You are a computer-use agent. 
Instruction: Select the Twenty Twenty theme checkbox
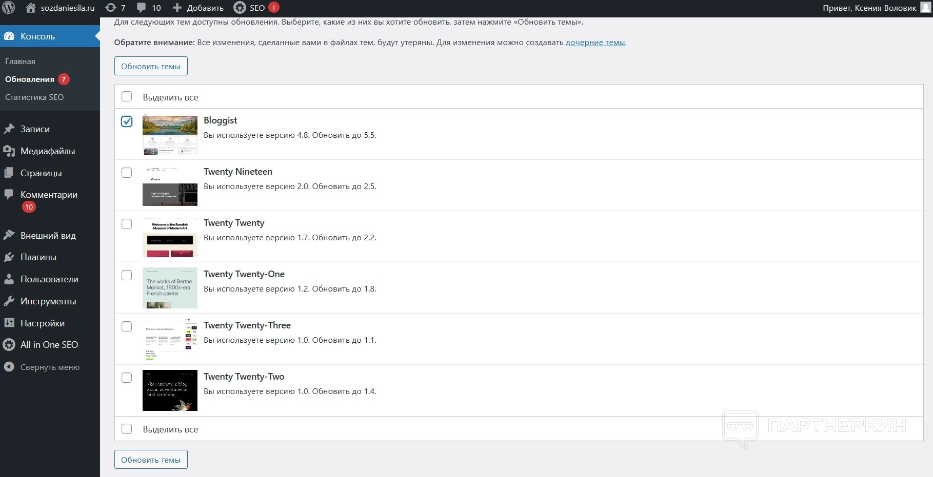coord(127,224)
